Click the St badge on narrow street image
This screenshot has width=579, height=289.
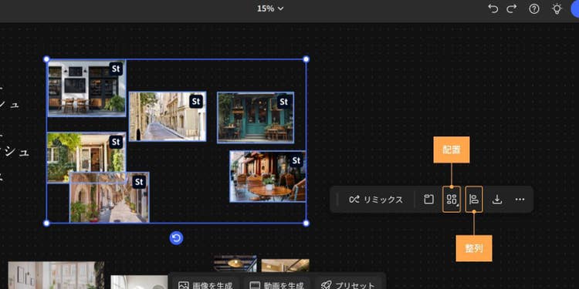click(x=196, y=102)
